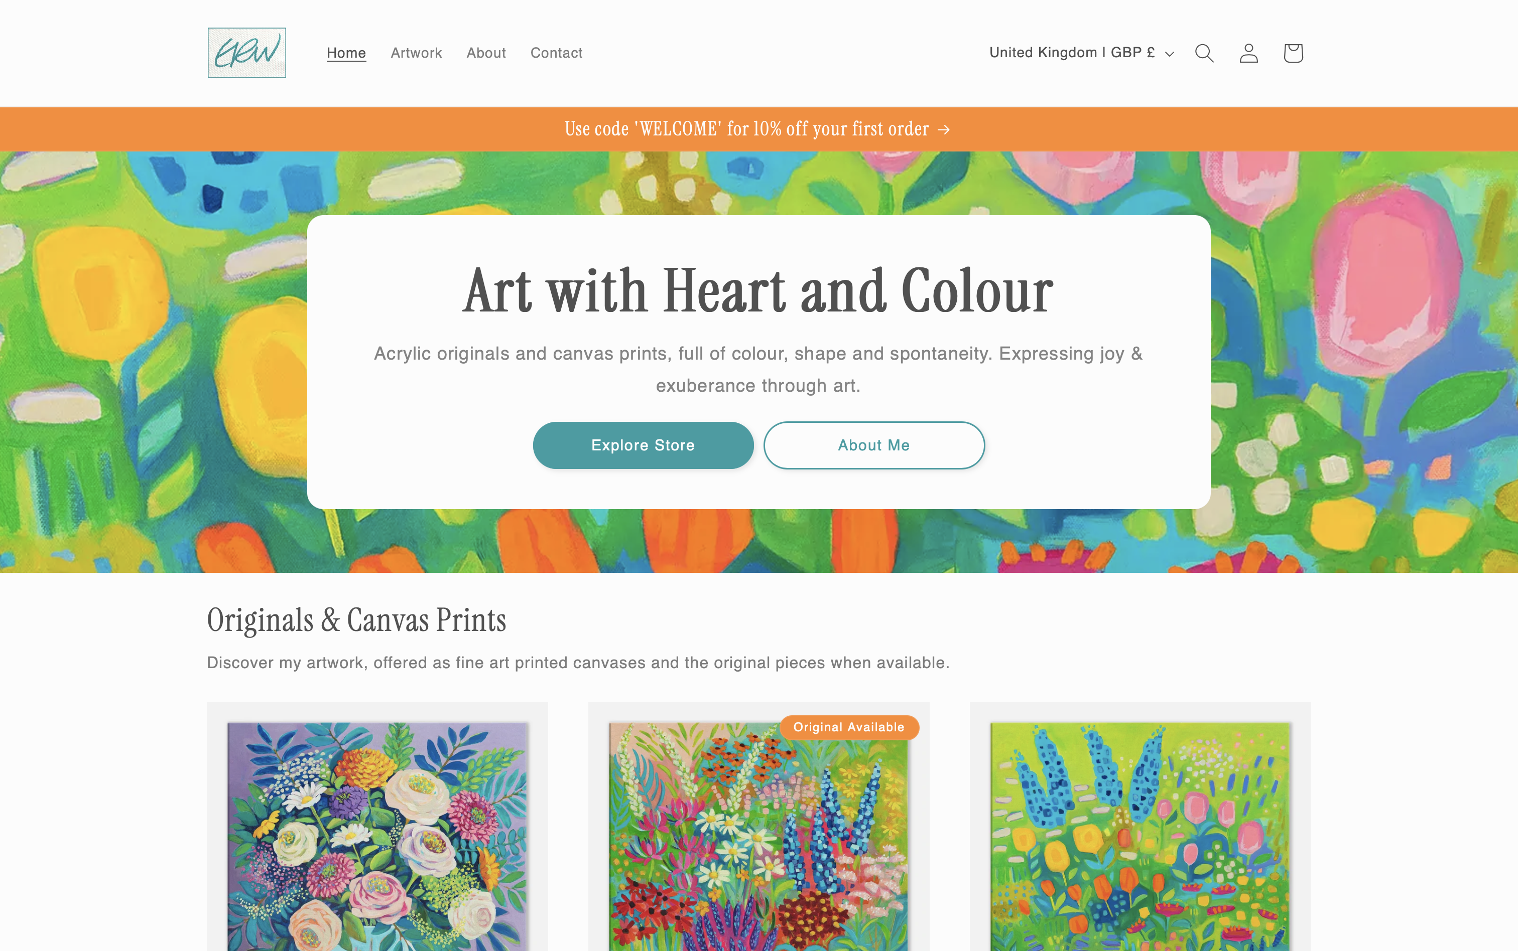Click the ERW signature logo
This screenshot has width=1518, height=951.
point(246,53)
